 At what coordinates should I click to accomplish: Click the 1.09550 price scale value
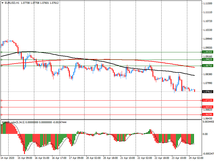[208, 48]
